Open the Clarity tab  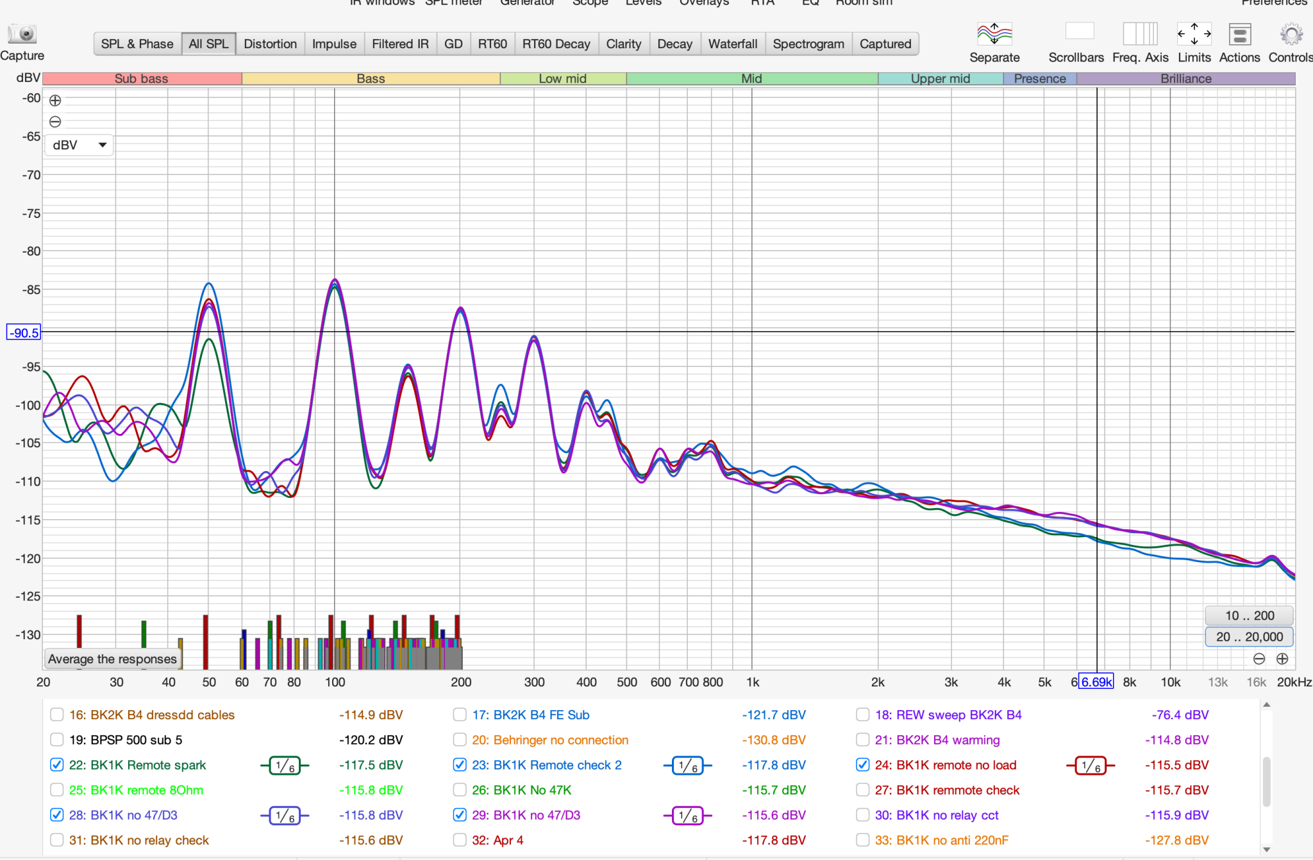(624, 44)
